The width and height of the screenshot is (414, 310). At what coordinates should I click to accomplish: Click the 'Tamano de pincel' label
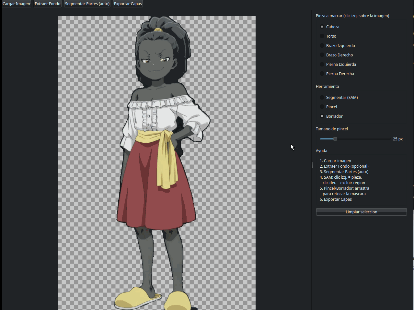click(332, 129)
